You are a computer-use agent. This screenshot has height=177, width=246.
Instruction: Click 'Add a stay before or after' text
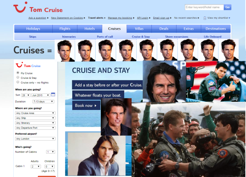pyautogui.click(x=109, y=85)
